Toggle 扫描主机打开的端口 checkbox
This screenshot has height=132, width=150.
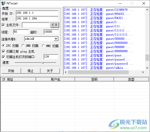pyautogui.click(x=3, y=57)
